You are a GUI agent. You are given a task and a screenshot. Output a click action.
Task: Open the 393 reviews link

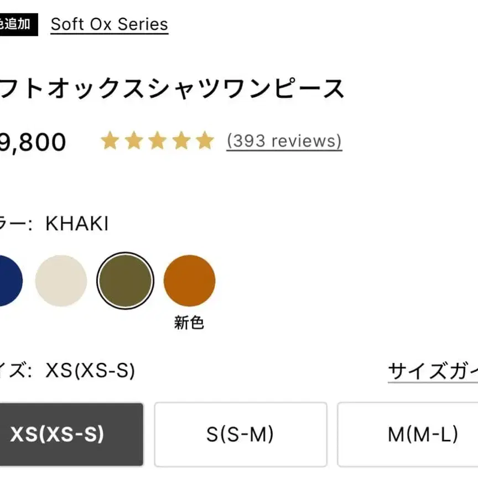click(x=284, y=141)
